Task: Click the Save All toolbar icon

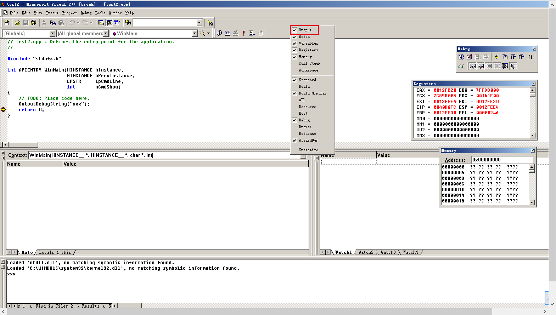Action: [34, 23]
